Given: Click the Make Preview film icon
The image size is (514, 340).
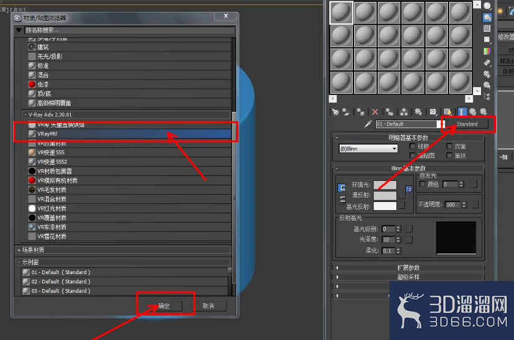Looking at the screenshot, I should click(487, 63).
